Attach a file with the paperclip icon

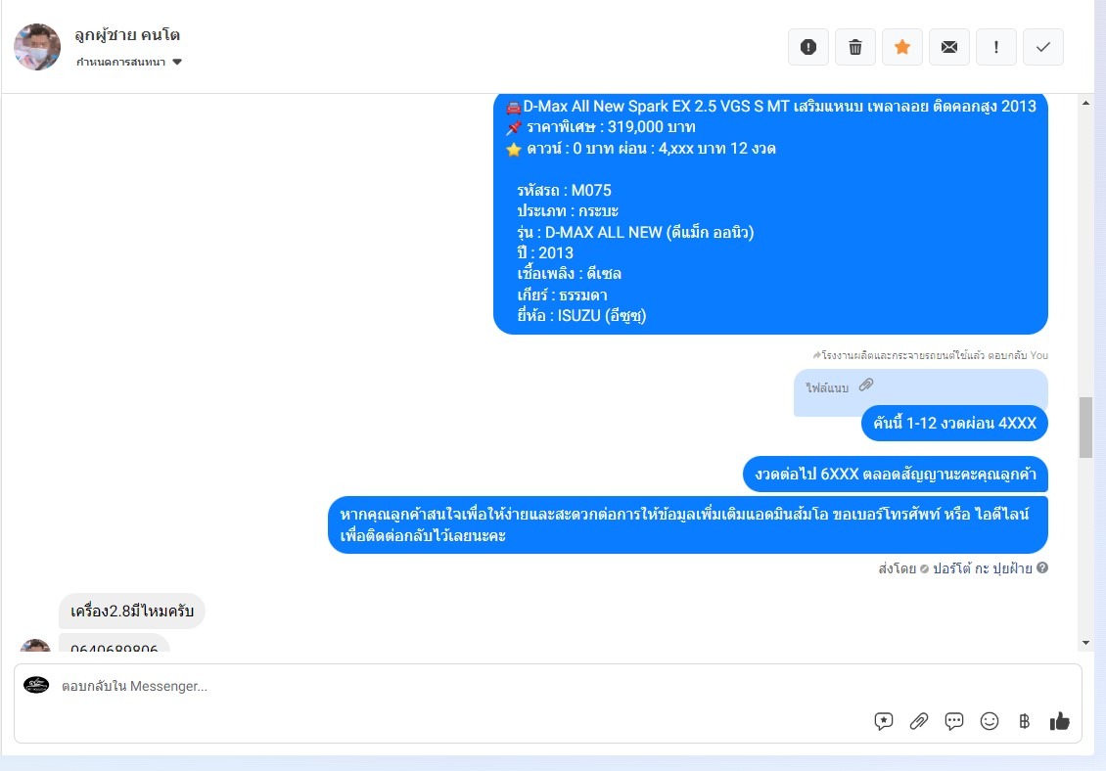coord(918,721)
